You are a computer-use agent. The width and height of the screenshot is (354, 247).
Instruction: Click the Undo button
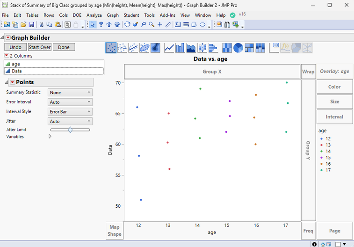(15, 47)
